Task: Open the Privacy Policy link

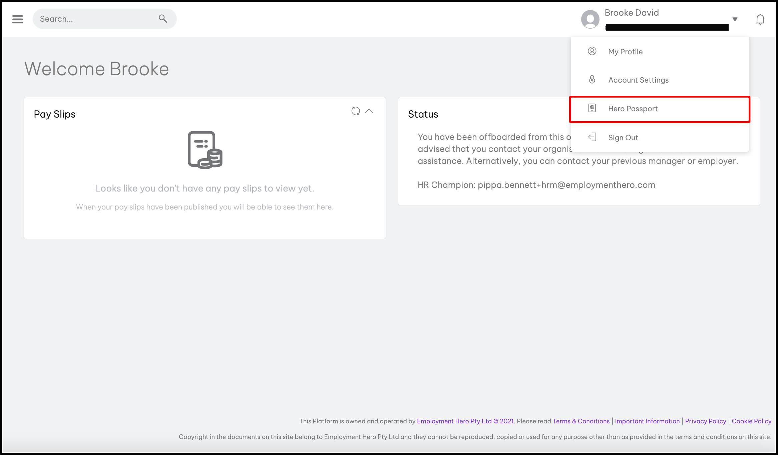Action: (705, 421)
